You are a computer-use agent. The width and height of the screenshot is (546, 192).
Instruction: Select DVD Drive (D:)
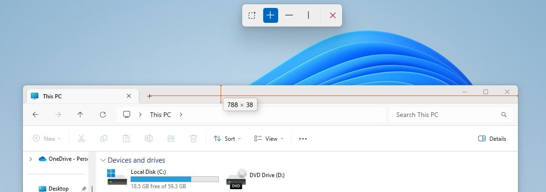[256, 179]
